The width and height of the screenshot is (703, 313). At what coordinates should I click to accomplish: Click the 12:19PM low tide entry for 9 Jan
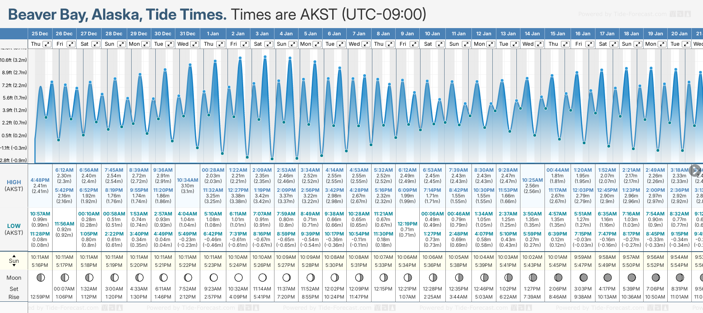[x=407, y=224]
